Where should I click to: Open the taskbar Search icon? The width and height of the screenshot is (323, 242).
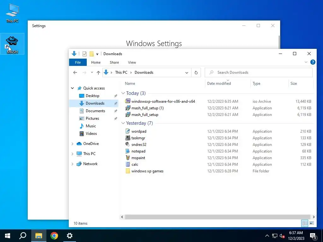coord(23,236)
